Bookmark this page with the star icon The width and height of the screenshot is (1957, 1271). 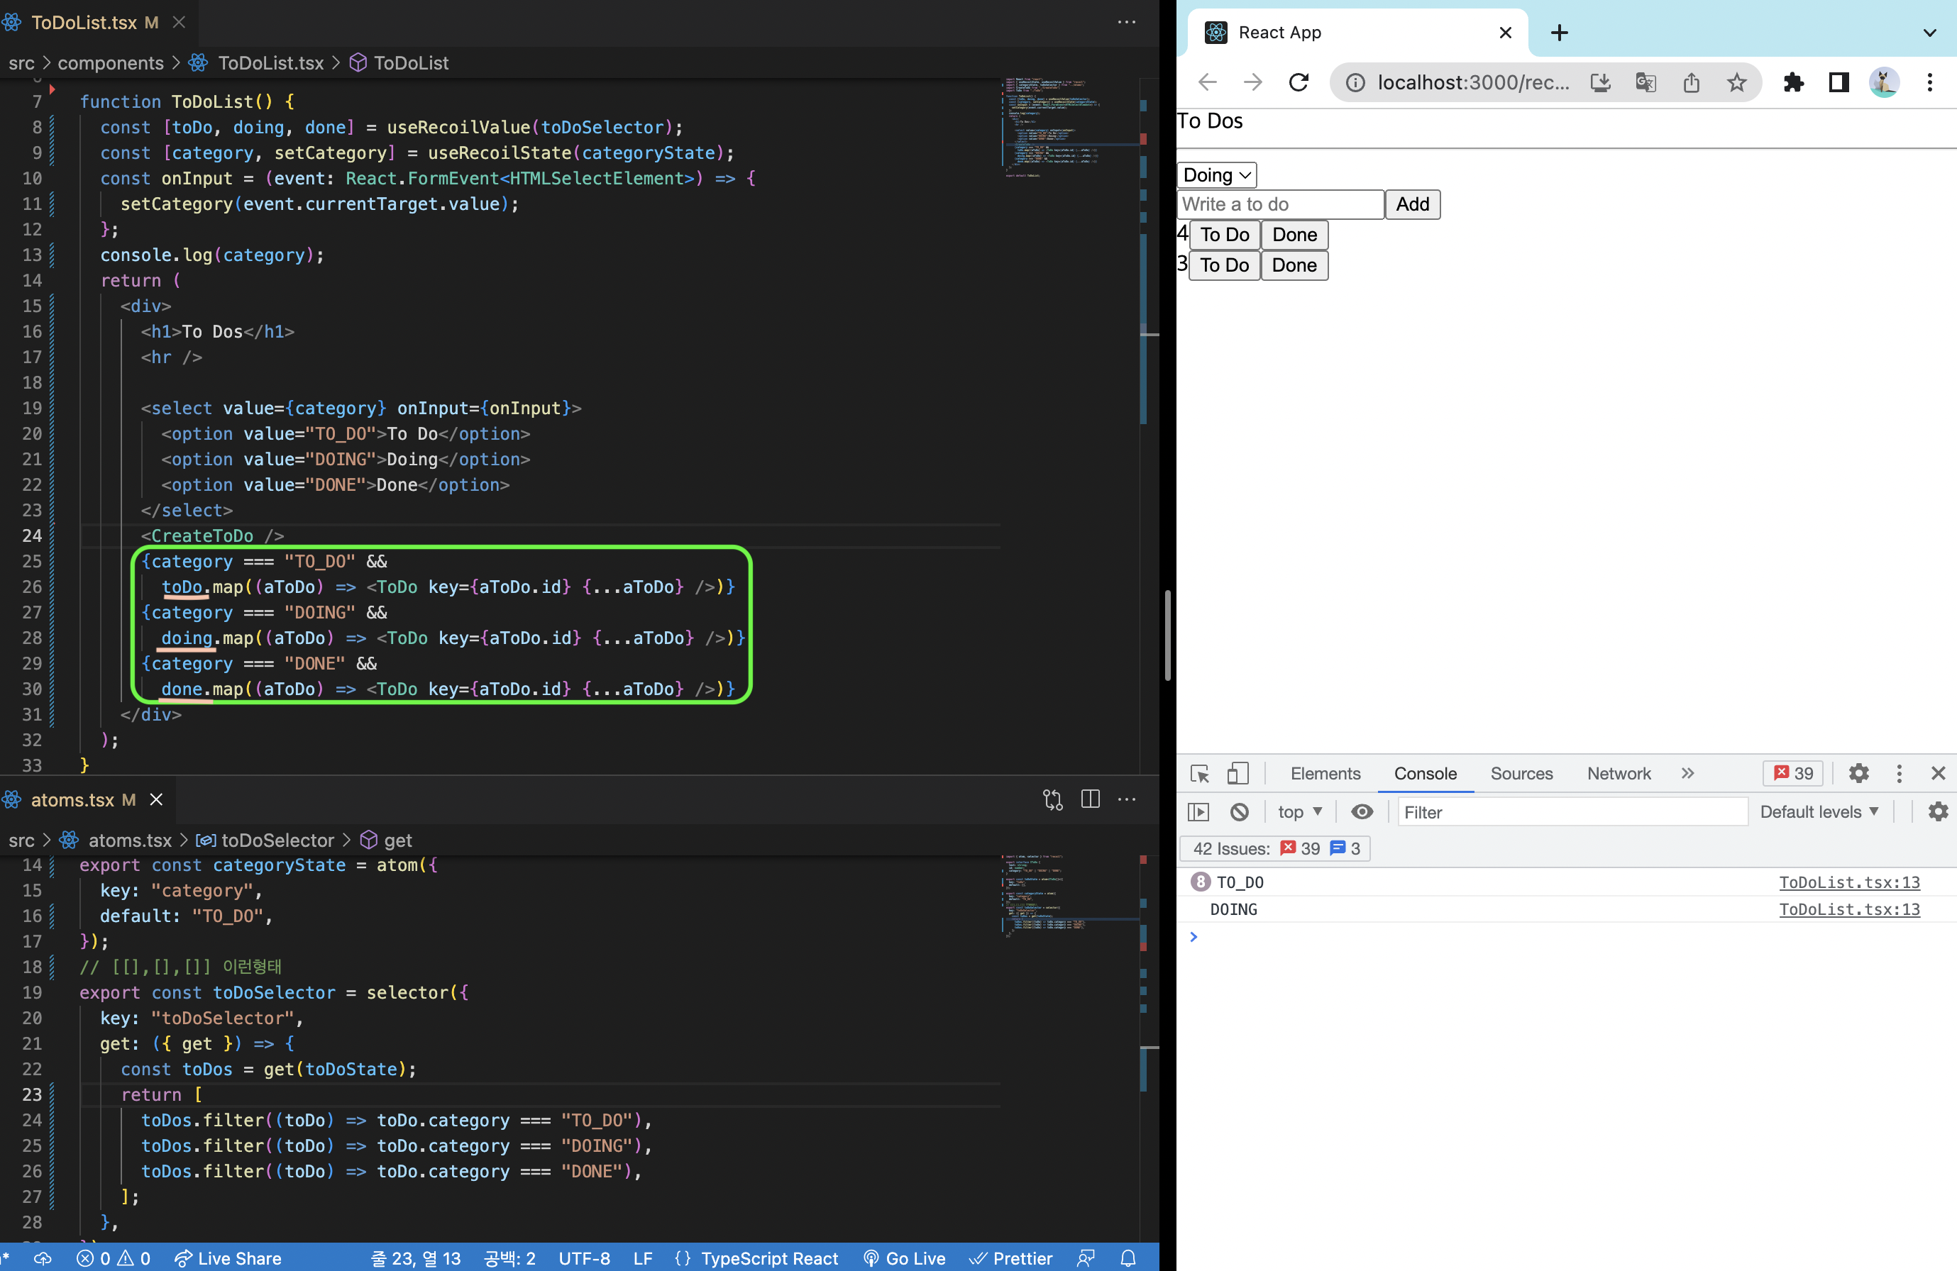coord(1736,82)
